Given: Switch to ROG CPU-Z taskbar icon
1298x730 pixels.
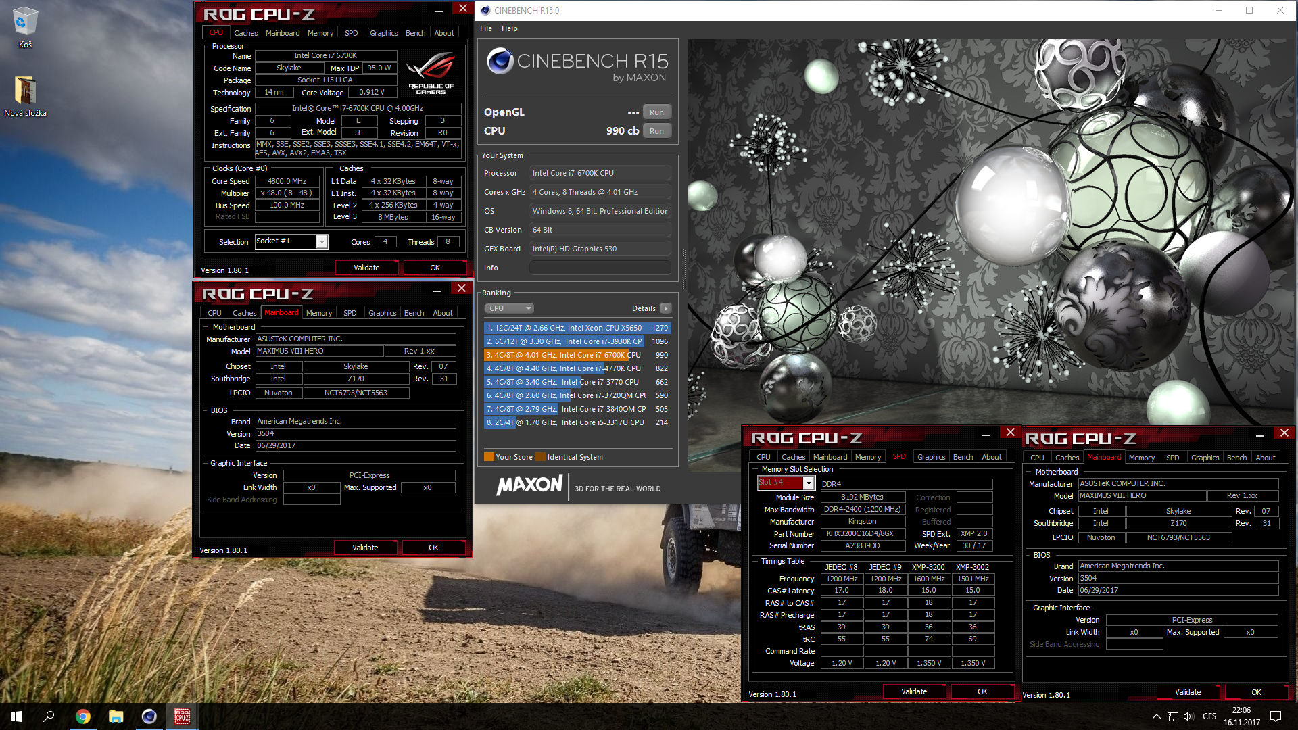Looking at the screenshot, I should (x=182, y=716).
